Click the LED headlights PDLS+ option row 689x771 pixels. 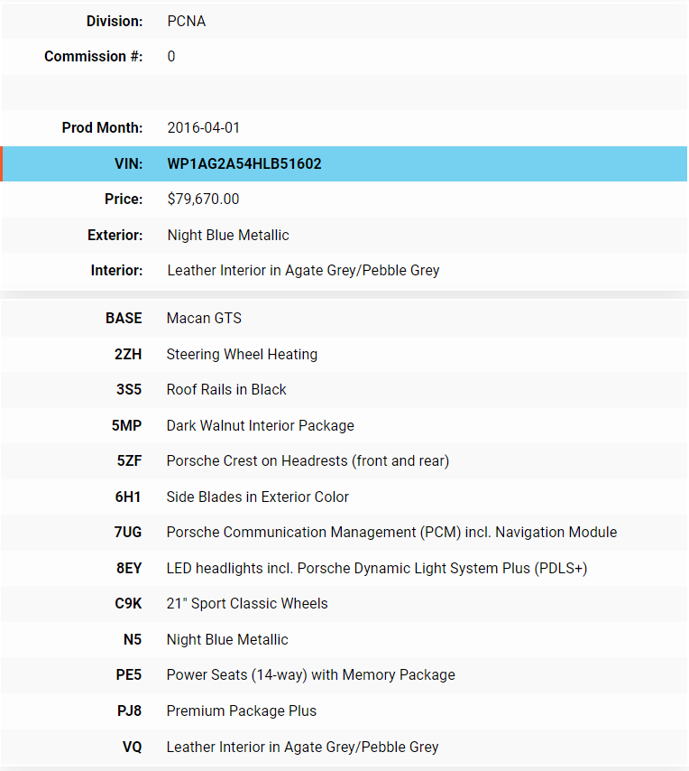pyautogui.click(x=377, y=569)
